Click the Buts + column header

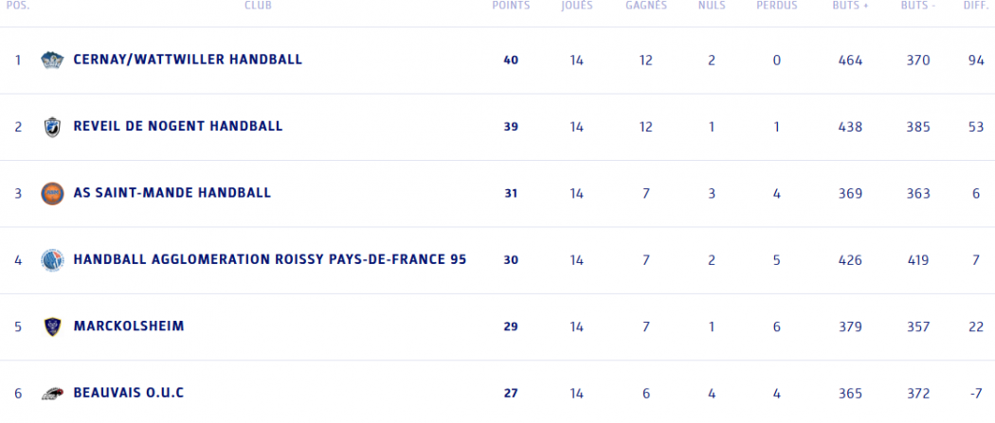click(851, 6)
